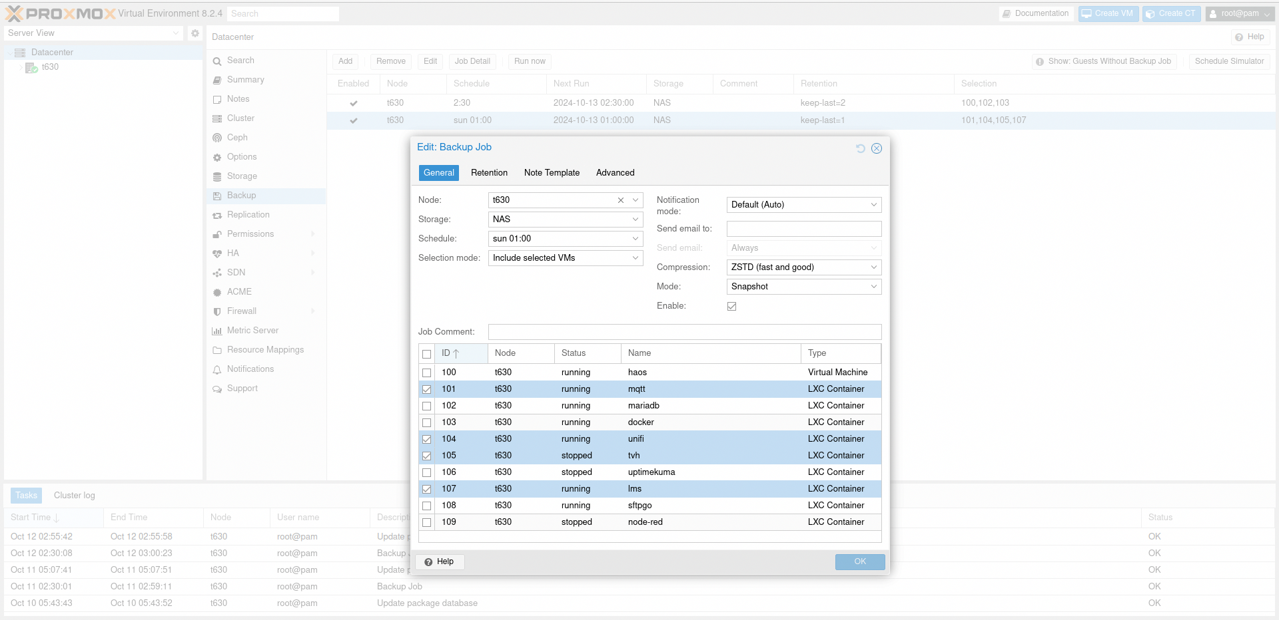Click the Firewall shield icon
Viewport: 1279px width, 620px height.
[x=217, y=311]
